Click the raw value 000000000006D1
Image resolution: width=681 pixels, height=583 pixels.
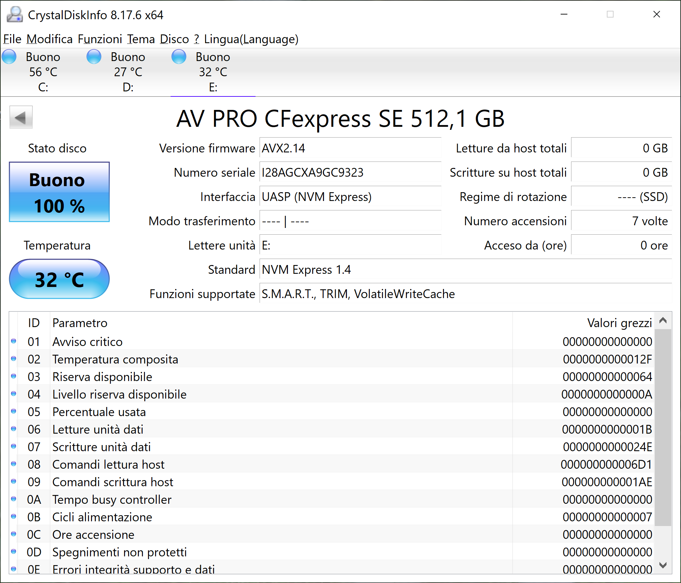pyautogui.click(x=606, y=464)
